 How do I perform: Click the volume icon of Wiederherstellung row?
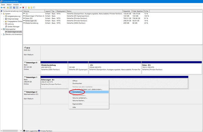pos(24,23)
